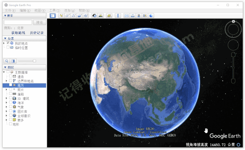This screenshot has width=245, height=150.
Task: Click the 气象 weather sun icon
Action: (15, 107)
